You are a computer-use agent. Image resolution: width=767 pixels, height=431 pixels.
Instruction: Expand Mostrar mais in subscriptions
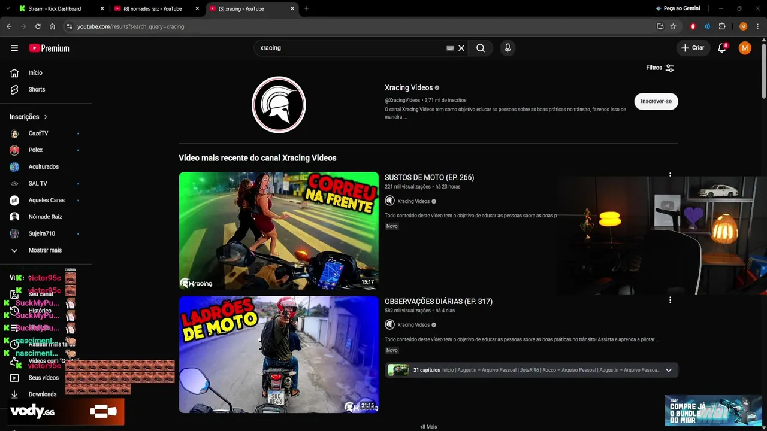[x=45, y=250]
